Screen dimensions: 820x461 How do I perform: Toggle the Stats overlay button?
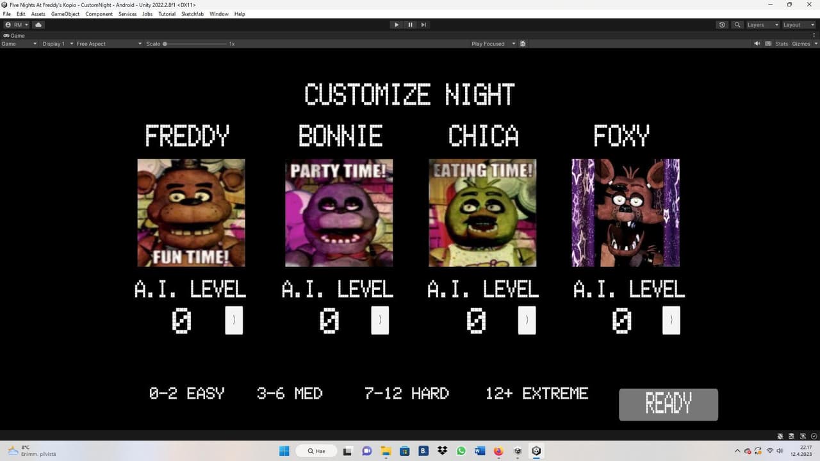[782, 44]
